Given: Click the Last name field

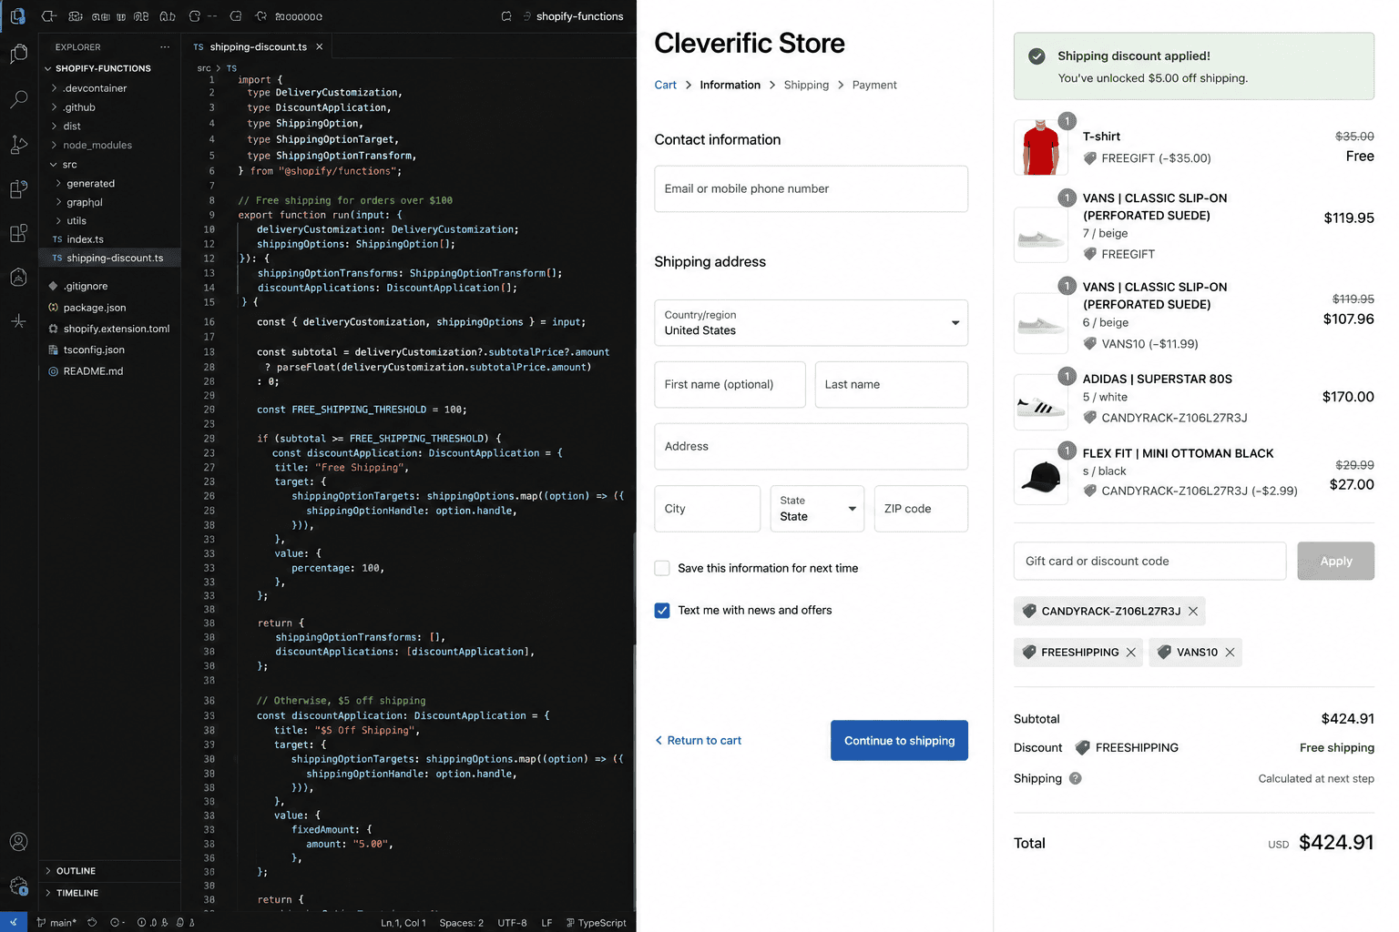Looking at the screenshot, I should (891, 384).
